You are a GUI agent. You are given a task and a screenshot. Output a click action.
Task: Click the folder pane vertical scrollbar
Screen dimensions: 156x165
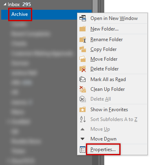[x=95, y=81]
